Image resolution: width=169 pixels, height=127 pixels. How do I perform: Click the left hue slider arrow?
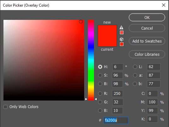[86, 99]
